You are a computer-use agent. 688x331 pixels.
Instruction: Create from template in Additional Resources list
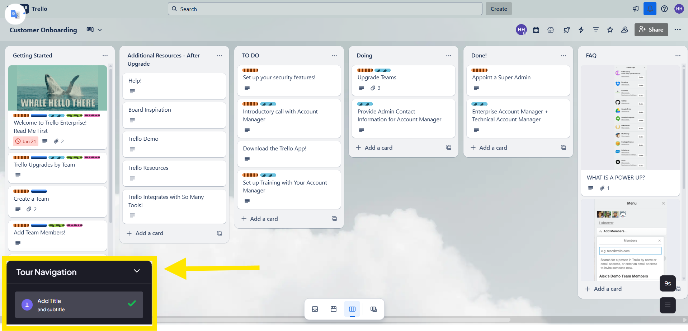pyautogui.click(x=220, y=233)
